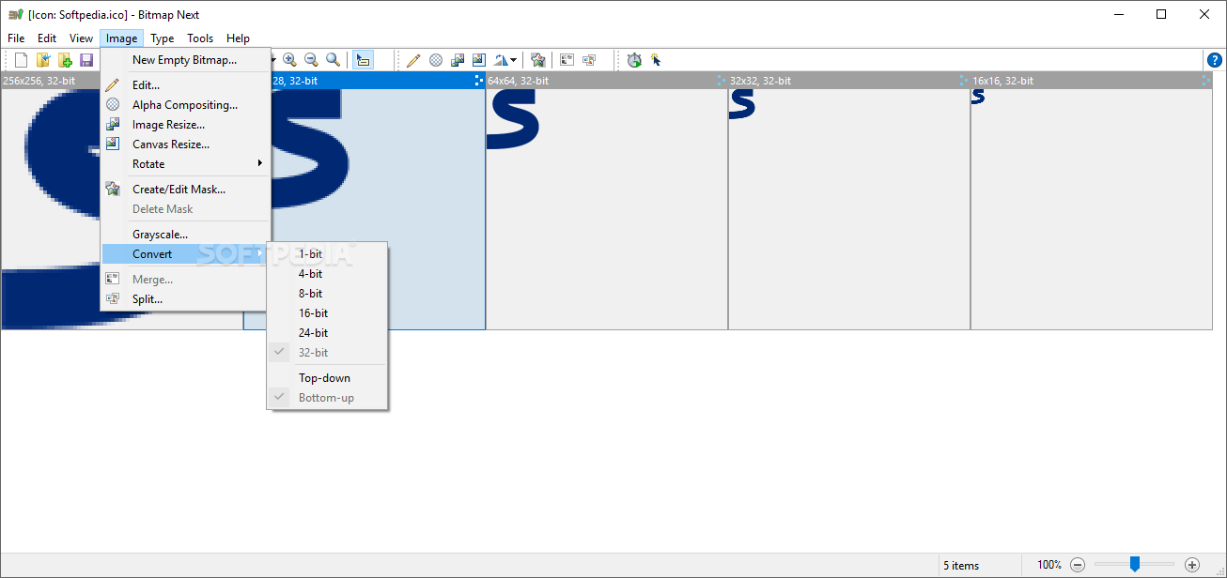
Task: Convert the image to 4-bit
Action: (327, 274)
